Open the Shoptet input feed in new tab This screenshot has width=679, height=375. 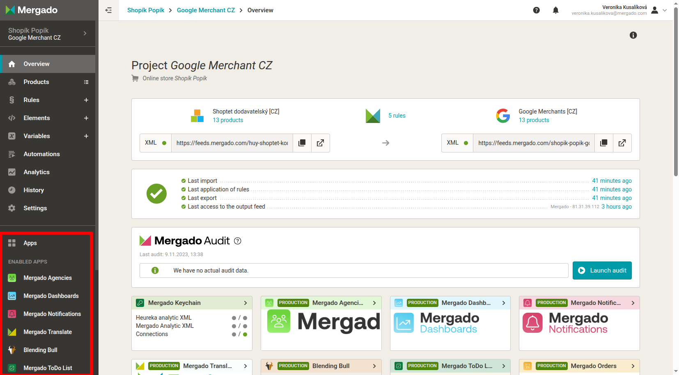click(320, 143)
